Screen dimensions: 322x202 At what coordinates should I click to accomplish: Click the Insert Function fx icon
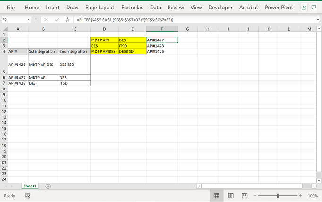pyautogui.click(x=68, y=20)
